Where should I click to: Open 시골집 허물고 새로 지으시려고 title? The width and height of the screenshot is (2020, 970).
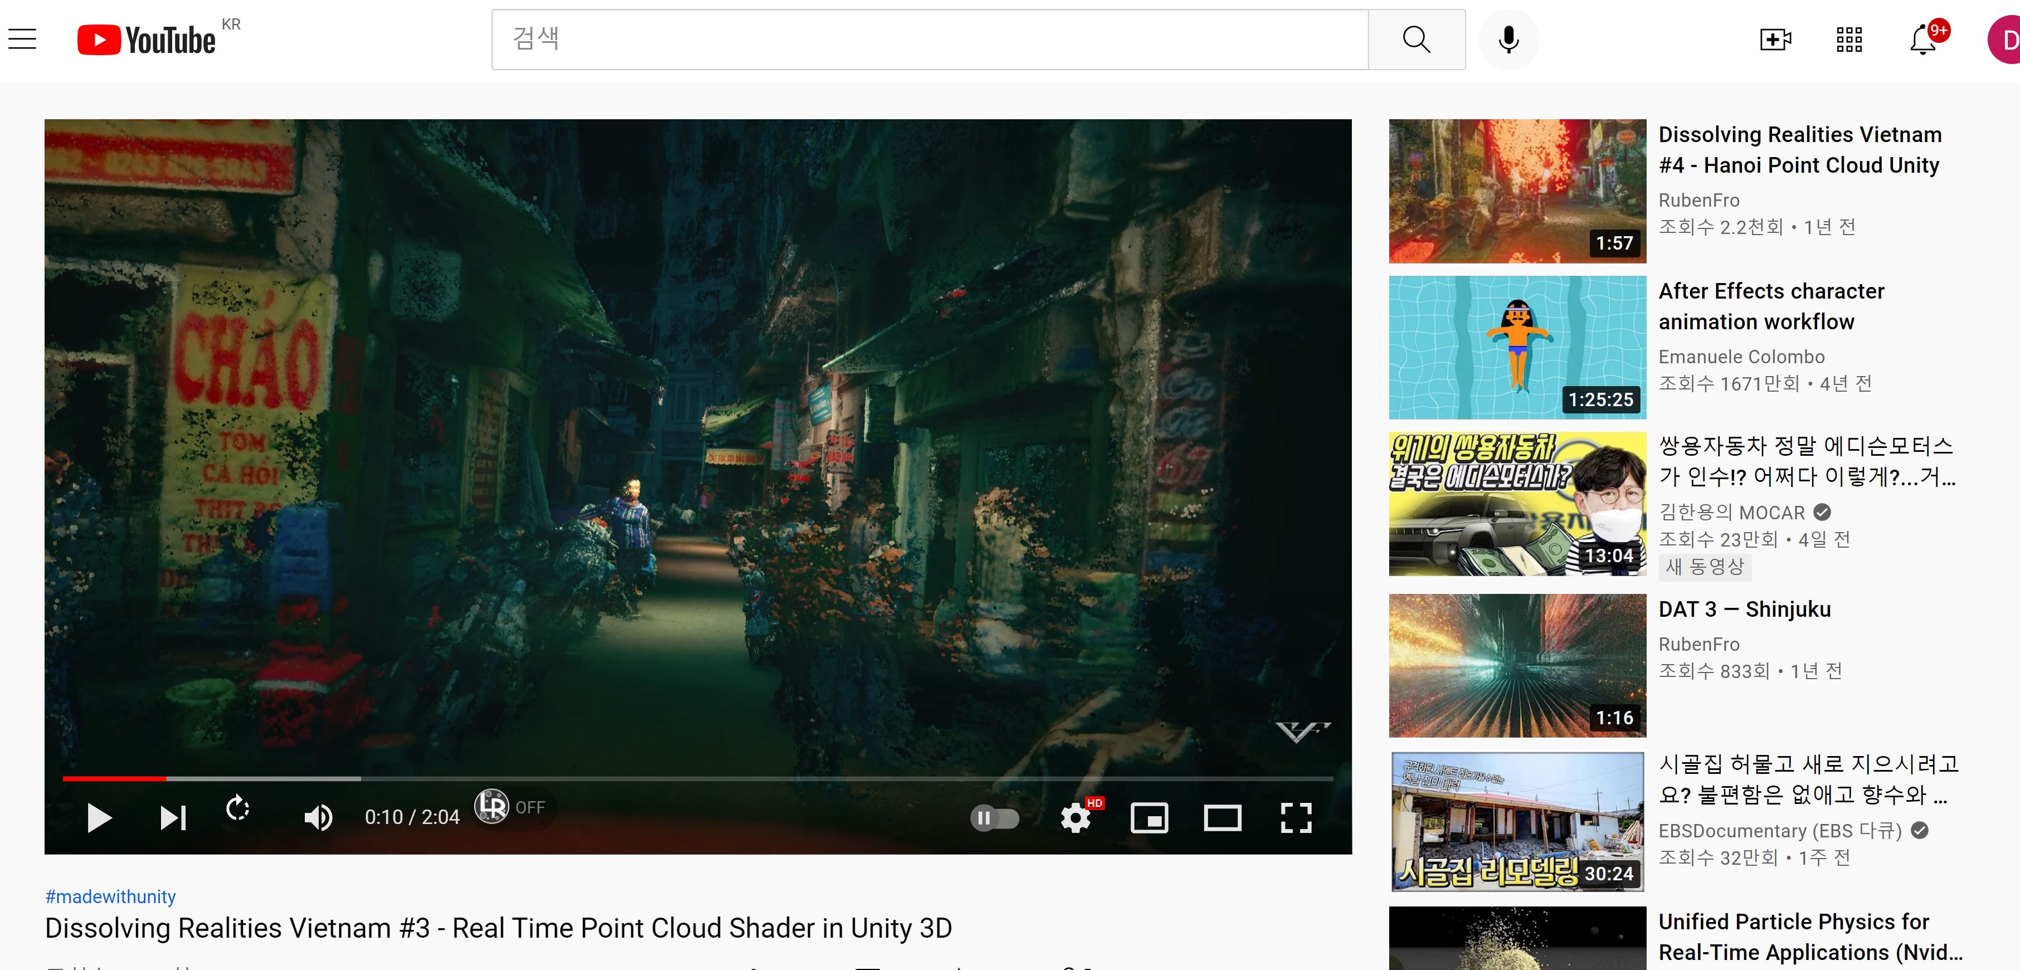coord(1808,779)
